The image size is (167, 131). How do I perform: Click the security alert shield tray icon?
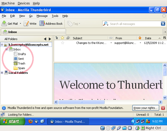[148, 121]
